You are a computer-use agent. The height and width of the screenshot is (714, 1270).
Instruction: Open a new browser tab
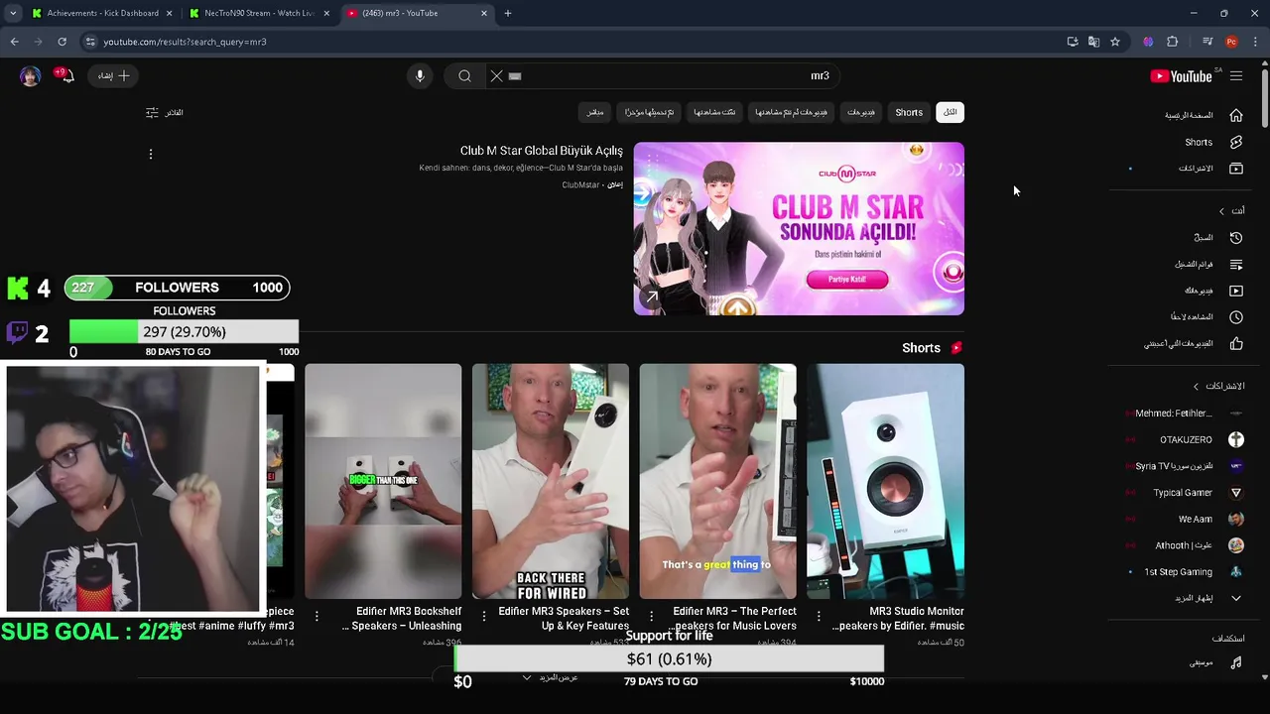pyautogui.click(x=508, y=13)
